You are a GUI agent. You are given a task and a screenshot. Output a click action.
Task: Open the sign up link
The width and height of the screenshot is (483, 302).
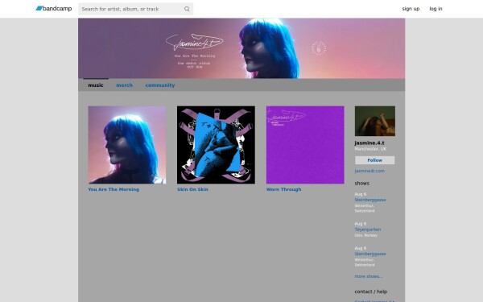point(411,9)
